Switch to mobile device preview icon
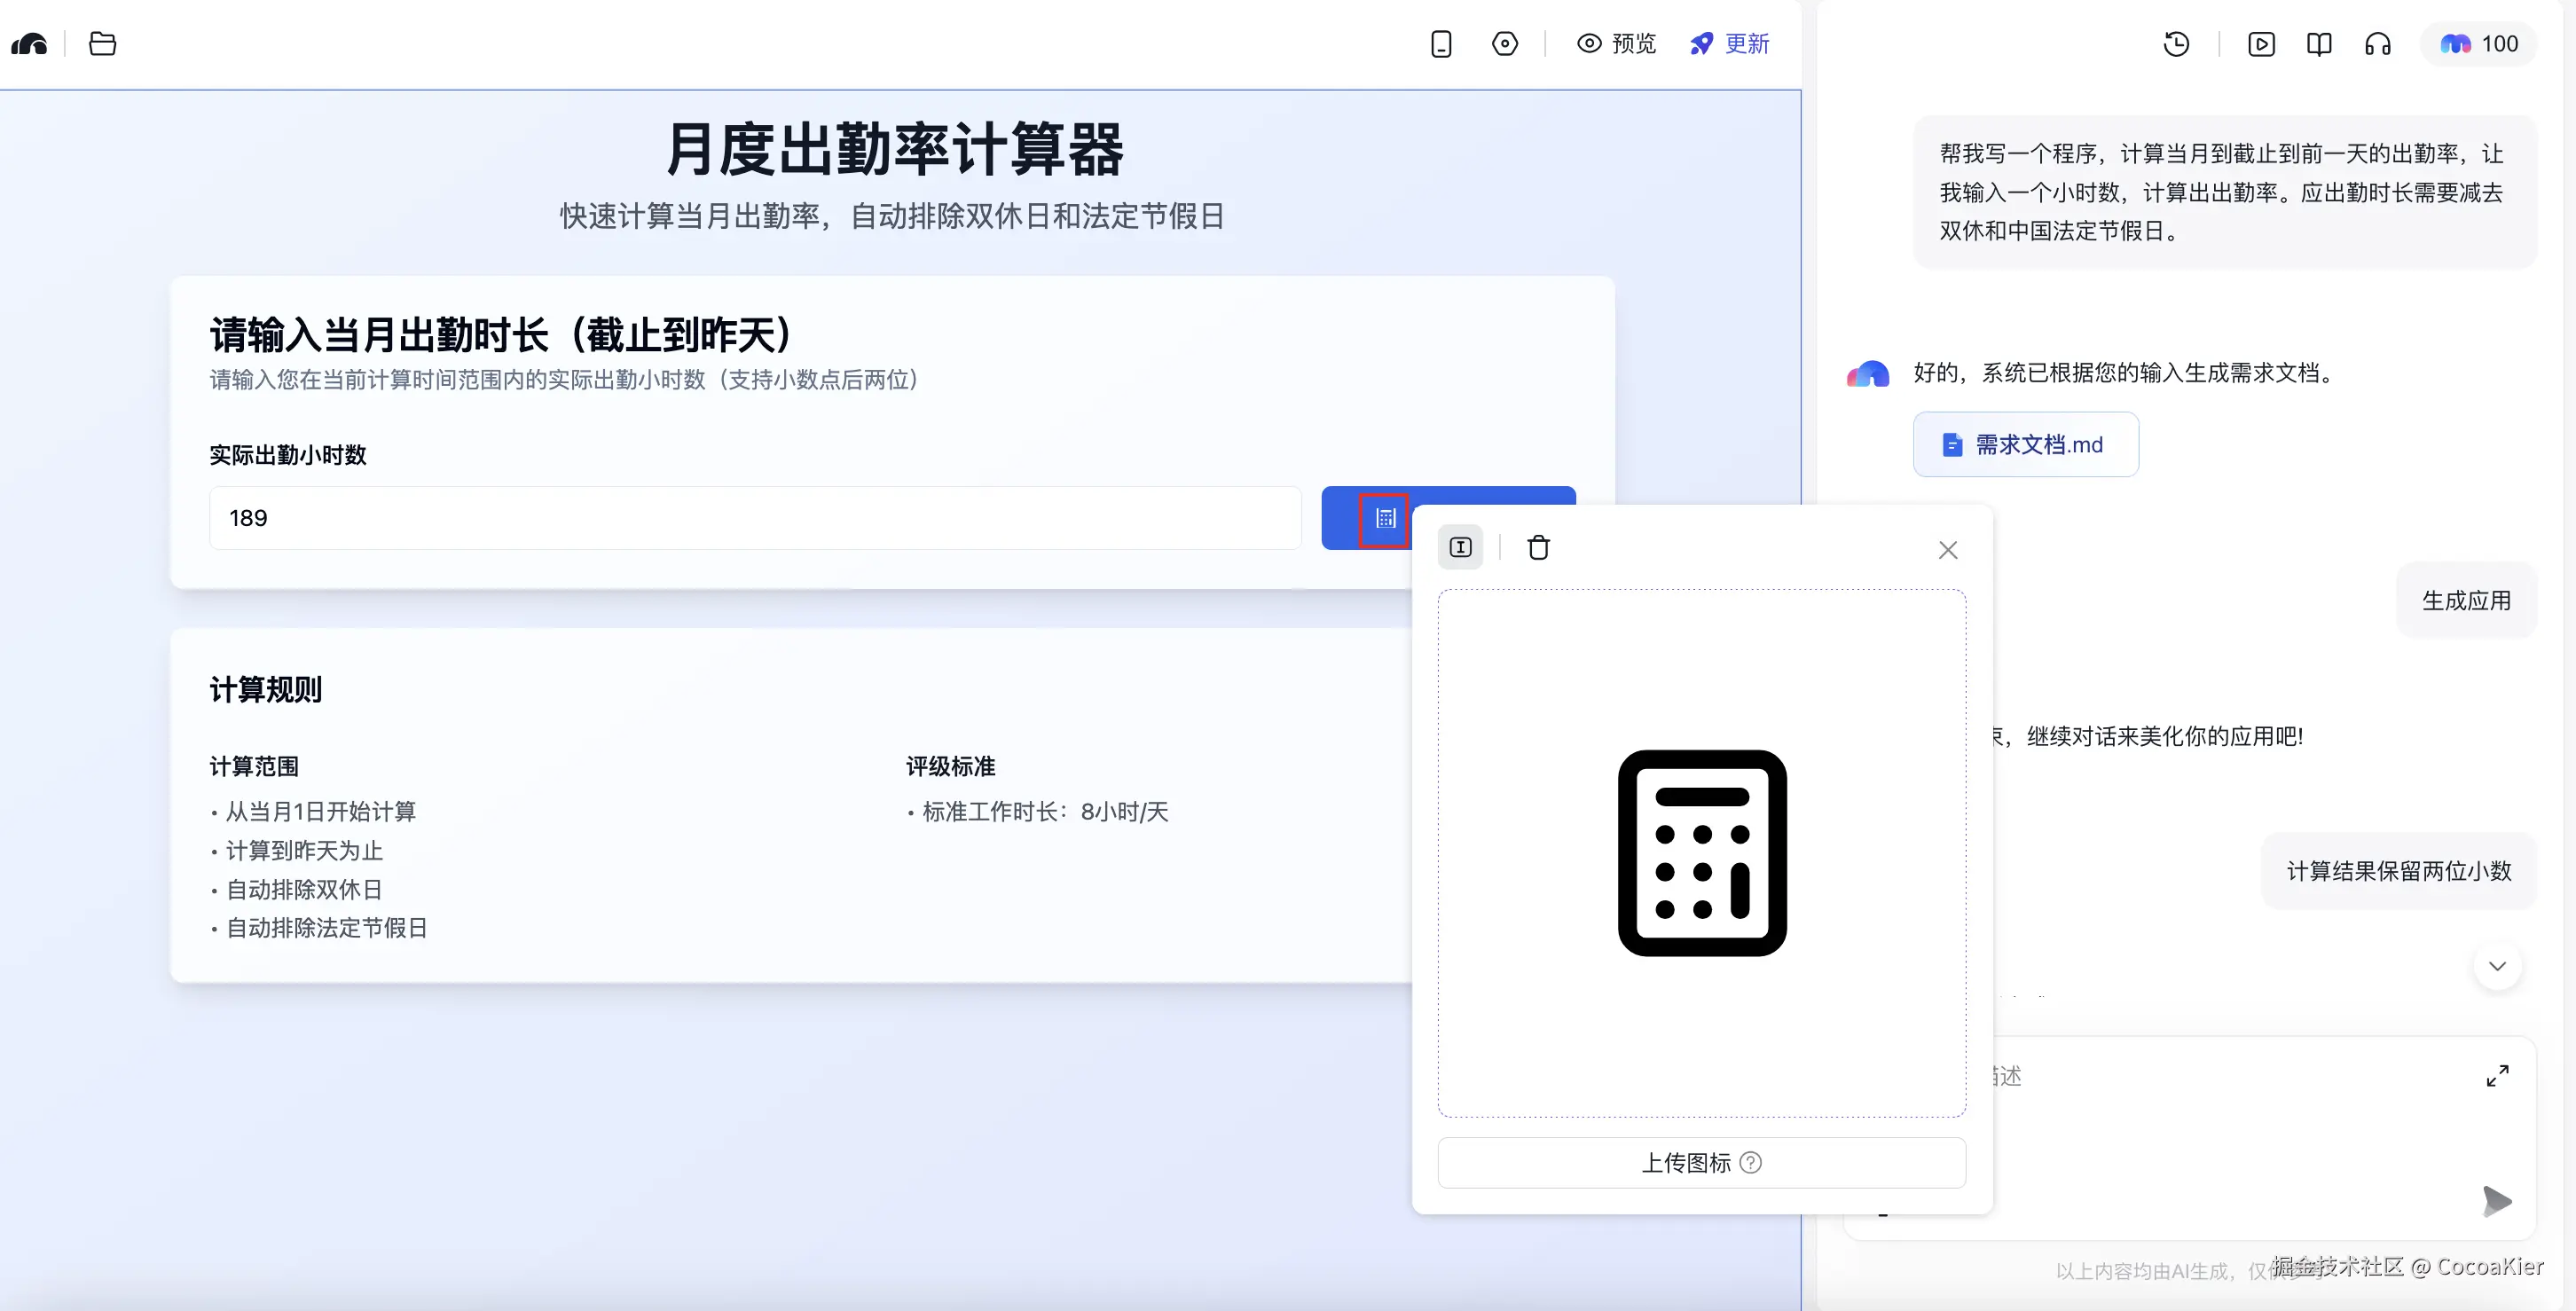This screenshot has width=2576, height=1311. [x=1441, y=43]
